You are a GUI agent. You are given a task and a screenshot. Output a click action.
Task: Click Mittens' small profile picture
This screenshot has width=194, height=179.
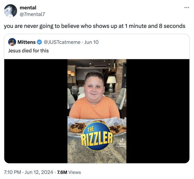12,42
